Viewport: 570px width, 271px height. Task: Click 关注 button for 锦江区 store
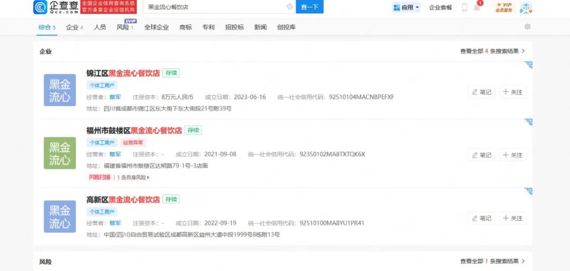(512, 92)
